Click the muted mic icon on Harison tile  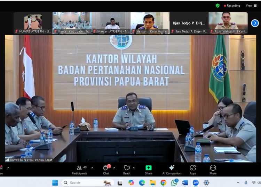[x=134, y=31]
